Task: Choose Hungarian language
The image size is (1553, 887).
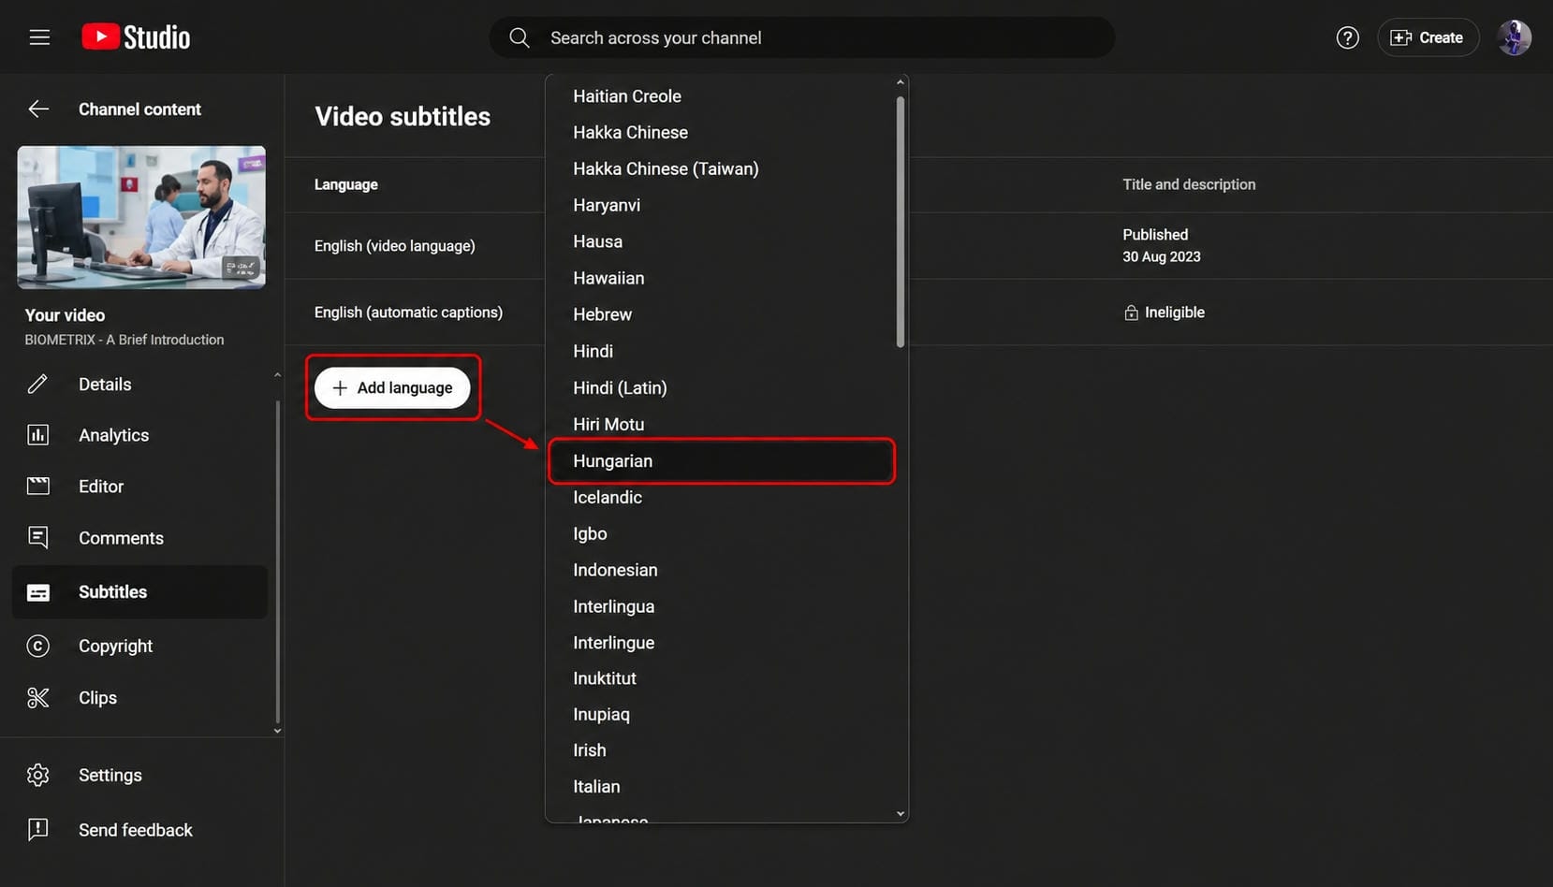Action: point(721,461)
